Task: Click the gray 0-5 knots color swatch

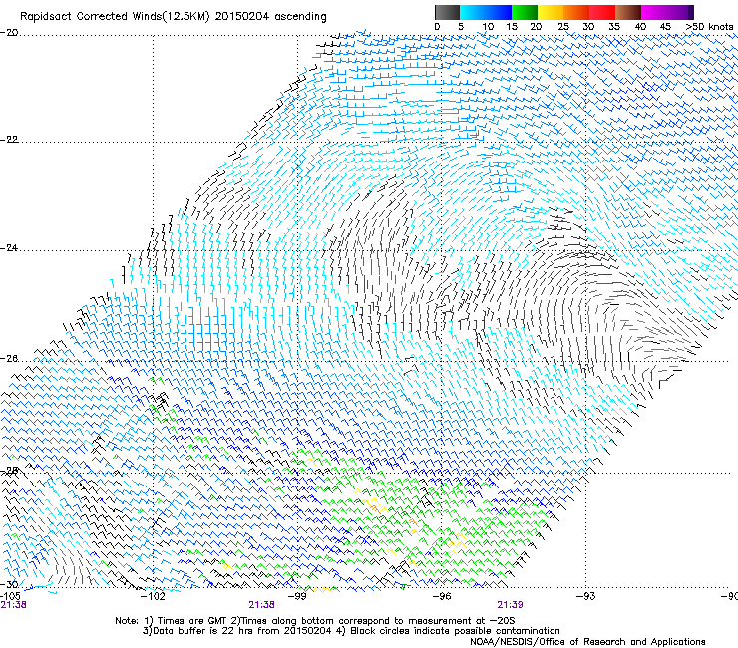Action: coord(447,12)
